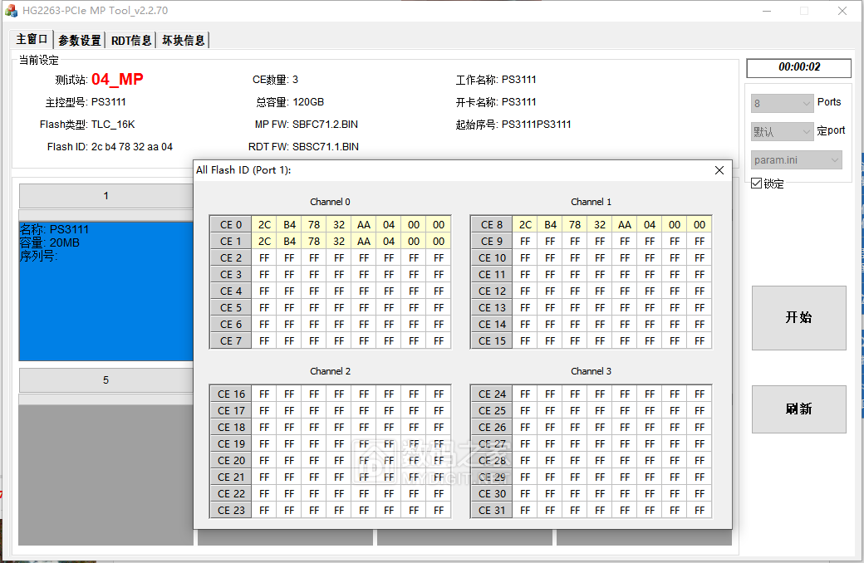Click the CE 31 row header
Screen dimensions: 864x563
click(491, 511)
